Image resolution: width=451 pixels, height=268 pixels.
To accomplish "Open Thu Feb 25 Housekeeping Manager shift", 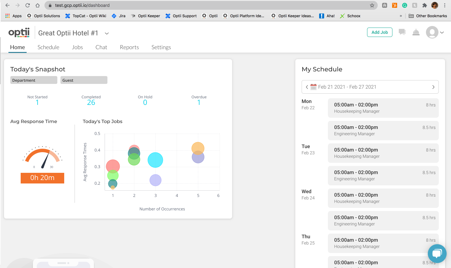I will [383, 243].
